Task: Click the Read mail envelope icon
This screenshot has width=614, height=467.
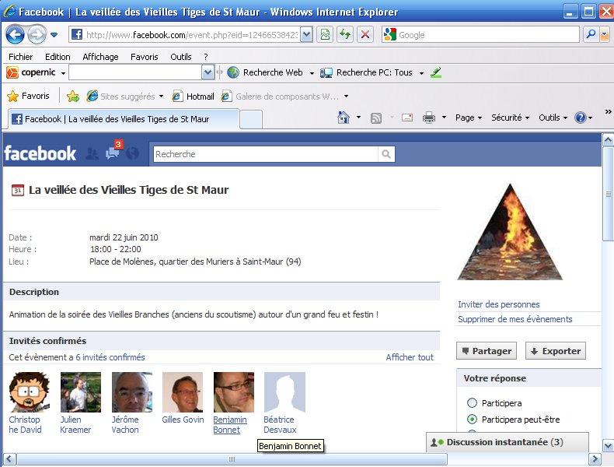Action: (407, 118)
